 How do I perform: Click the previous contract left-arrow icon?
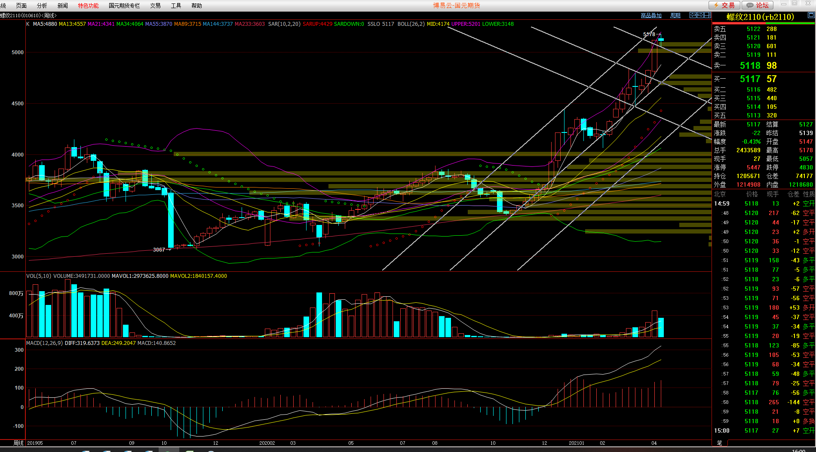point(693,15)
